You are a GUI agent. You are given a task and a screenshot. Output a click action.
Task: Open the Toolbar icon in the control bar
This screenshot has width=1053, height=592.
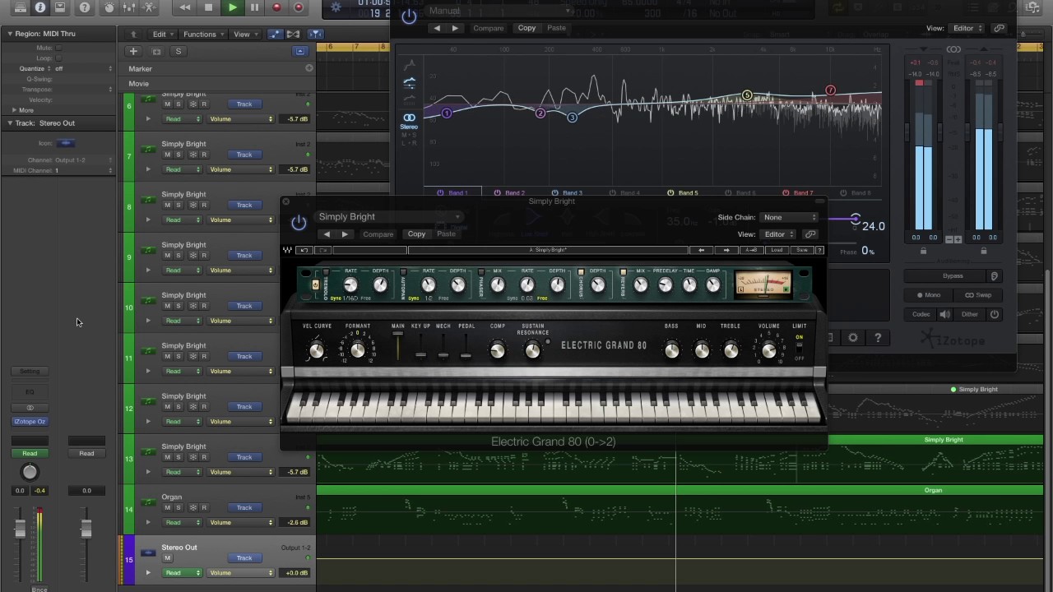pos(60,7)
